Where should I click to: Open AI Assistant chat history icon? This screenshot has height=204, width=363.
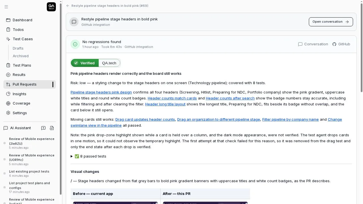coord(52,128)
